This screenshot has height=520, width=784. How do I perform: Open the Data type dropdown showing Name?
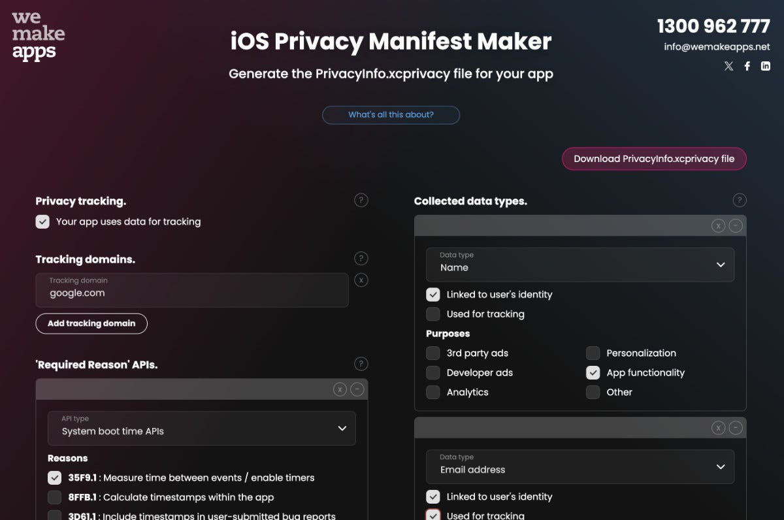[580, 265]
